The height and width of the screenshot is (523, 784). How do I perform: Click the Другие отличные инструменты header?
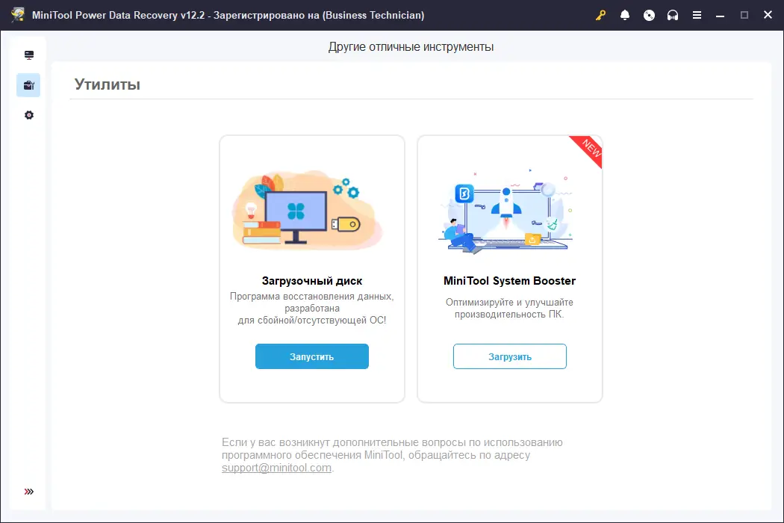click(x=411, y=46)
